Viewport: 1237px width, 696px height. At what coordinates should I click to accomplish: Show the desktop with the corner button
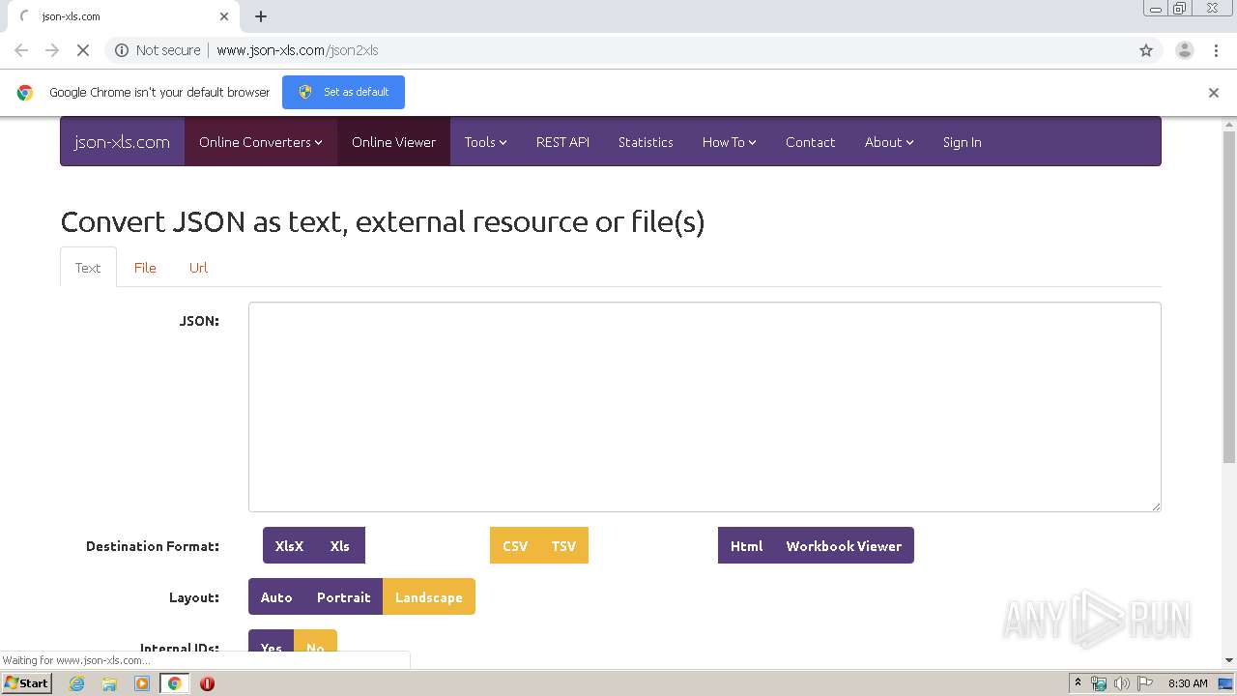[x=1226, y=683]
